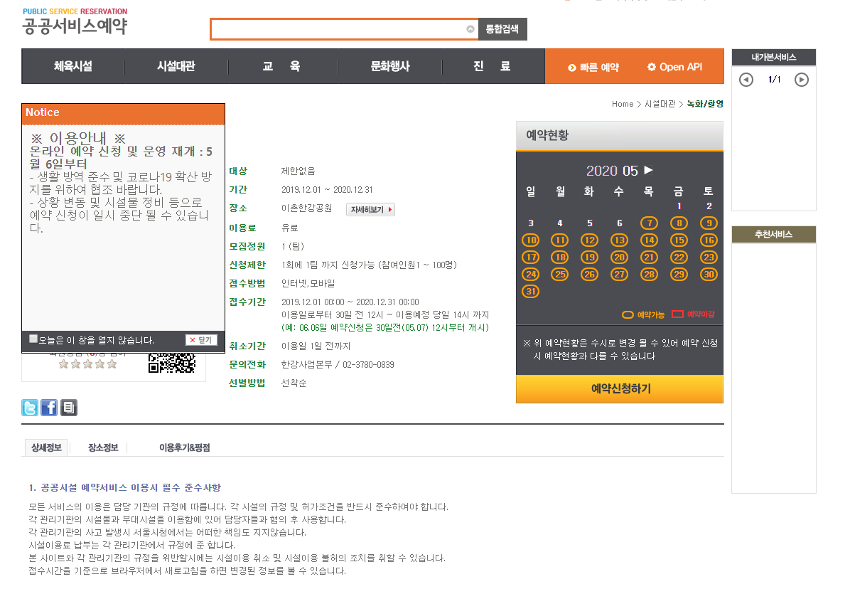Select May 11 in the calendar
The height and width of the screenshot is (594, 850).
click(560, 240)
